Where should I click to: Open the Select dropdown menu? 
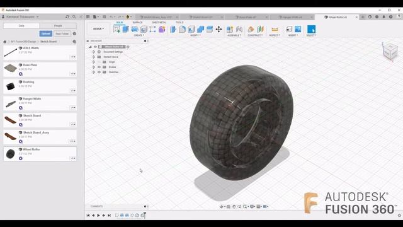[x=311, y=35]
